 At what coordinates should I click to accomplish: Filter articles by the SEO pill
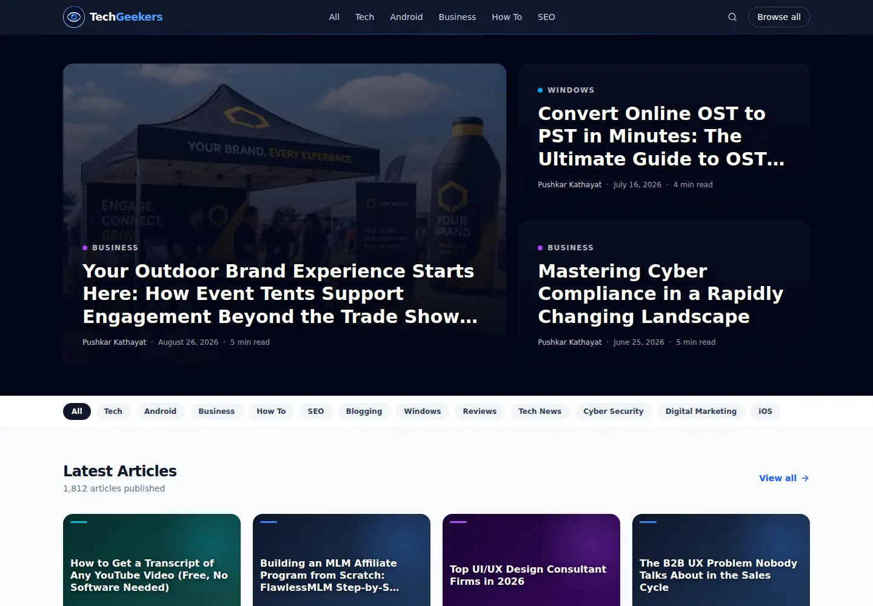point(316,411)
